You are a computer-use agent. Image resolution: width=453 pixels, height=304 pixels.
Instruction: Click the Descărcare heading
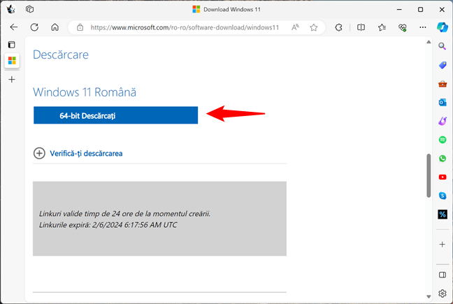point(61,55)
